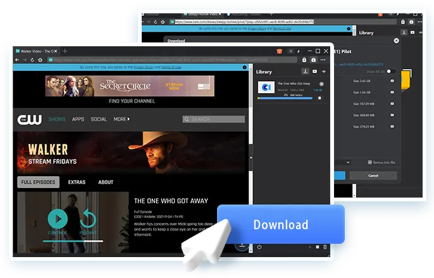
Task: Click the second lock icon beside the front address bar
Action: [x=313, y=60]
